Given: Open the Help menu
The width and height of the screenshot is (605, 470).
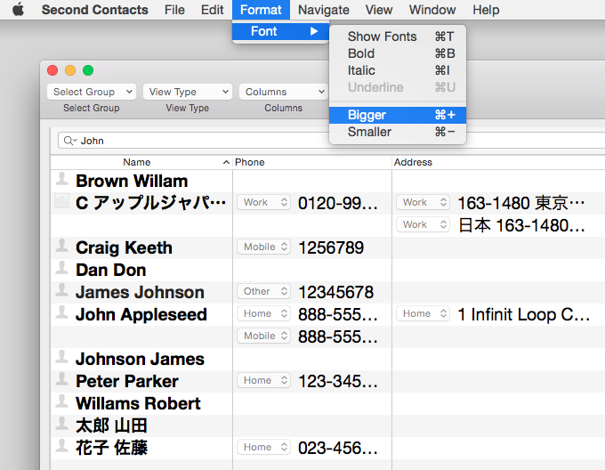Looking at the screenshot, I should click(486, 10).
